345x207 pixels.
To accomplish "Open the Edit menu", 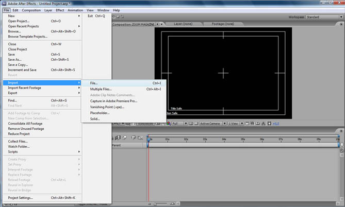I will click(15, 10).
